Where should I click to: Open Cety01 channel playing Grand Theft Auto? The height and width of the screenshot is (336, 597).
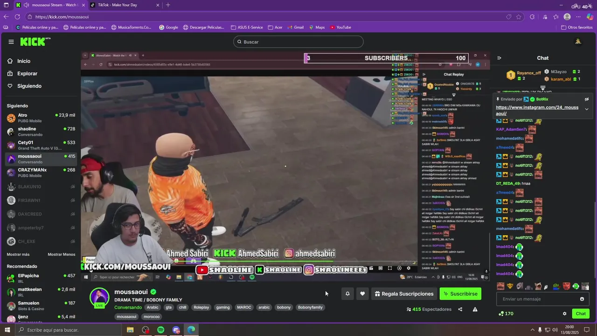pyautogui.click(x=41, y=145)
